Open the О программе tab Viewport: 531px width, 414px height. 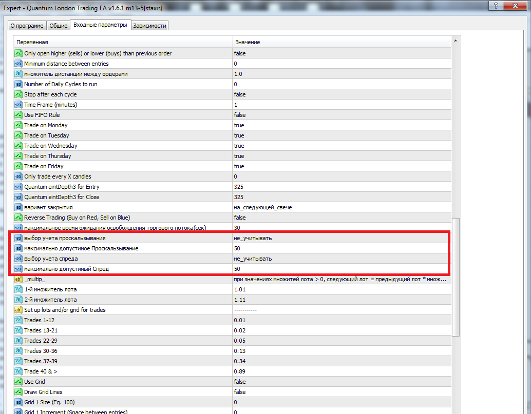27,26
